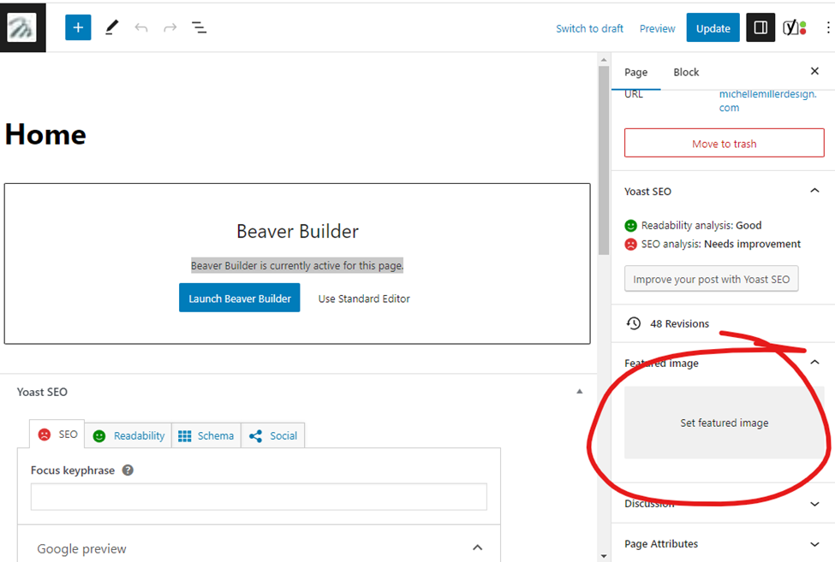835x562 pixels.
Task: Click Improve your post with Yoast SEO
Action: point(711,279)
